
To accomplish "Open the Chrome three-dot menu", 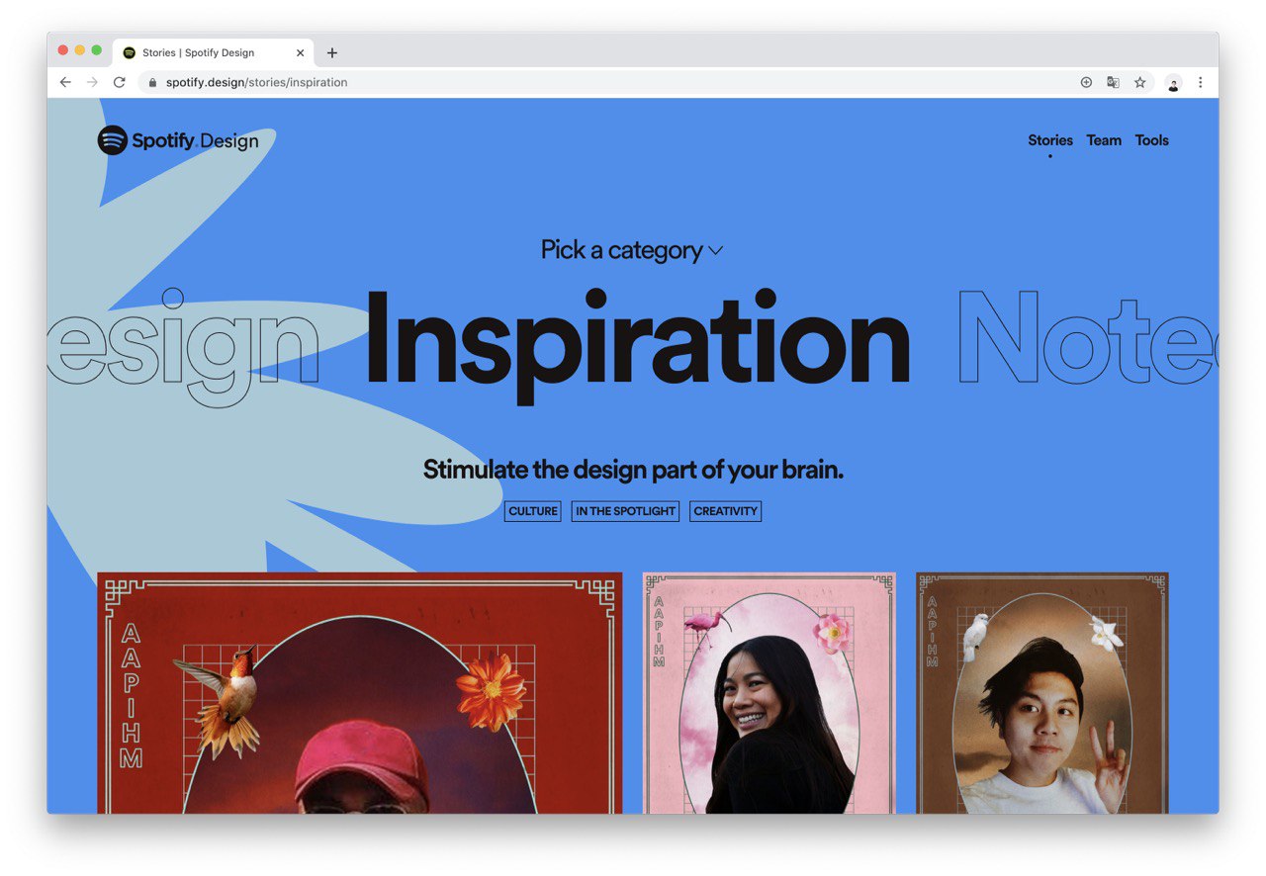I will [1200, 82].
